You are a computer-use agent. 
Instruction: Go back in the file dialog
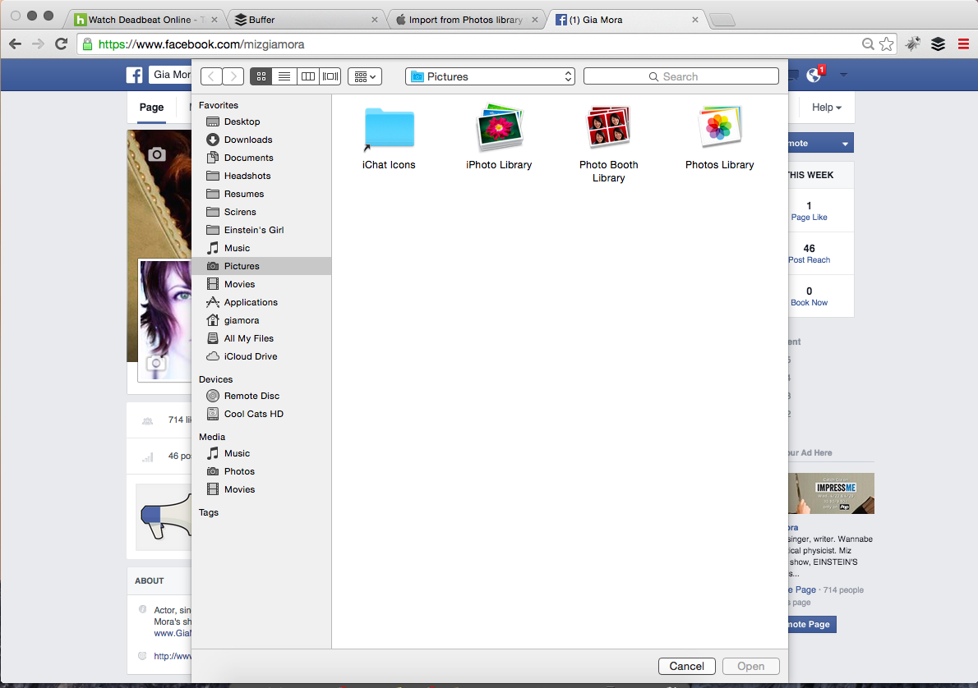tap(211, 76)
